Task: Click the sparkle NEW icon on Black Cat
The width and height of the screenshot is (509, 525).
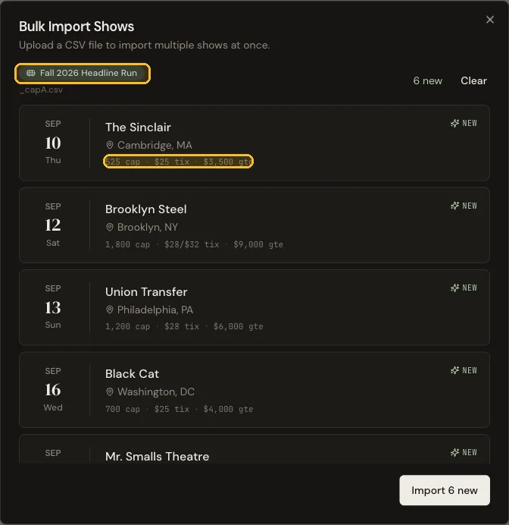Action: point(454,370)
